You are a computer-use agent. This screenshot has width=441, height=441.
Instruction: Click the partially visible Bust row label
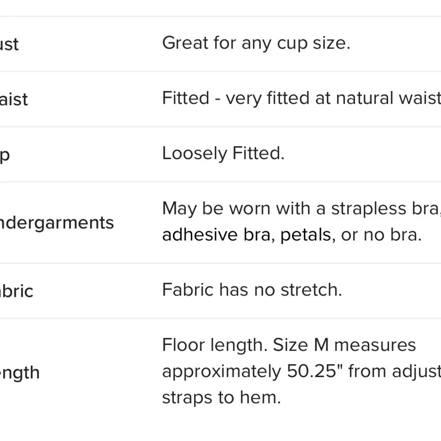(9, 45)
